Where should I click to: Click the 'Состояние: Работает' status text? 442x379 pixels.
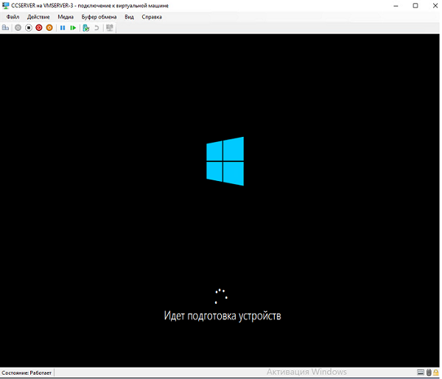pos(27,372)
